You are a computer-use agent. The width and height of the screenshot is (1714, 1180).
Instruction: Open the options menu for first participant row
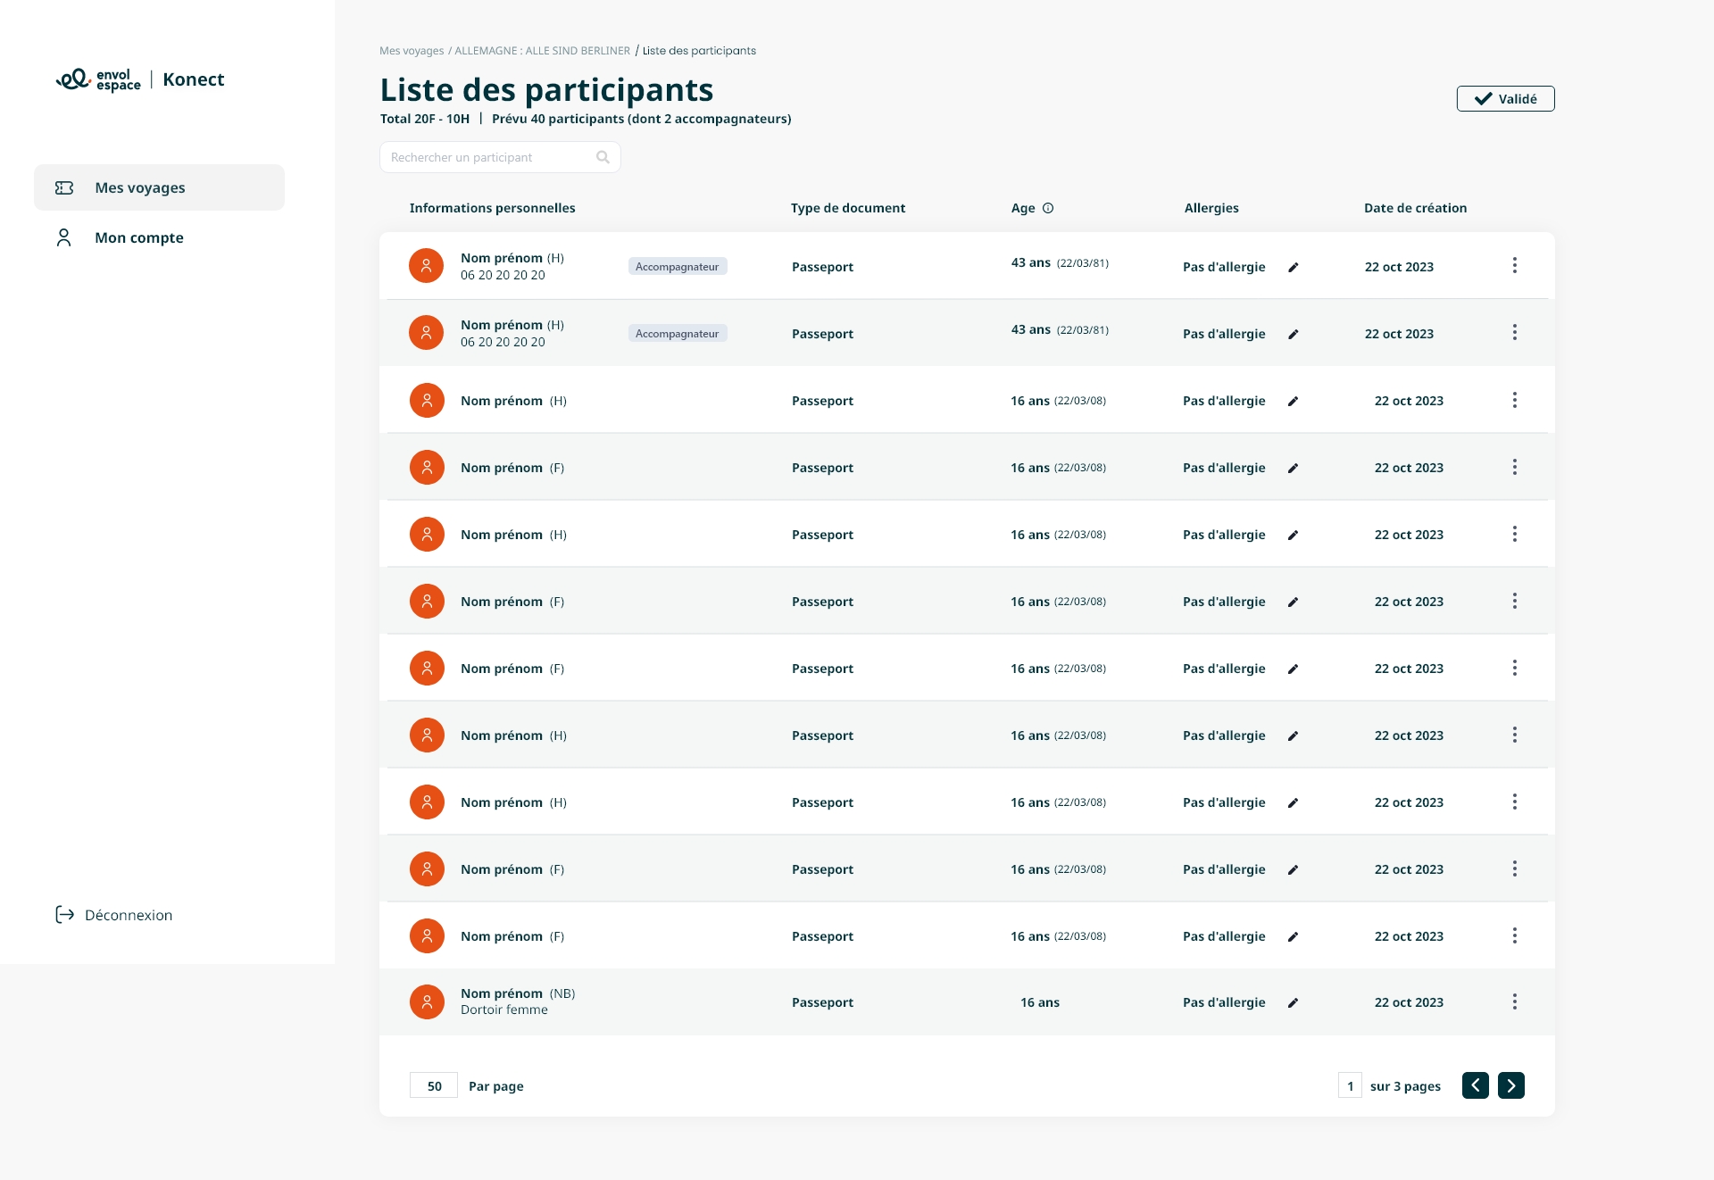tap(1514, 265)
